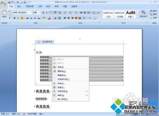
Task: Switch to the 页面布局 ribbon tab
Action: [30, 6]
